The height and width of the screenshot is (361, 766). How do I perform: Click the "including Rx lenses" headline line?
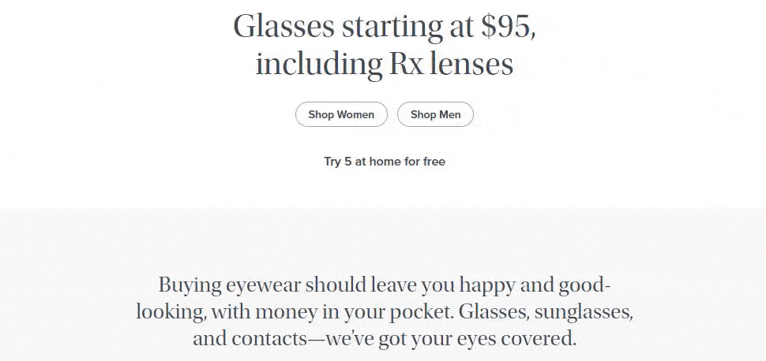(x=385, y=64)
